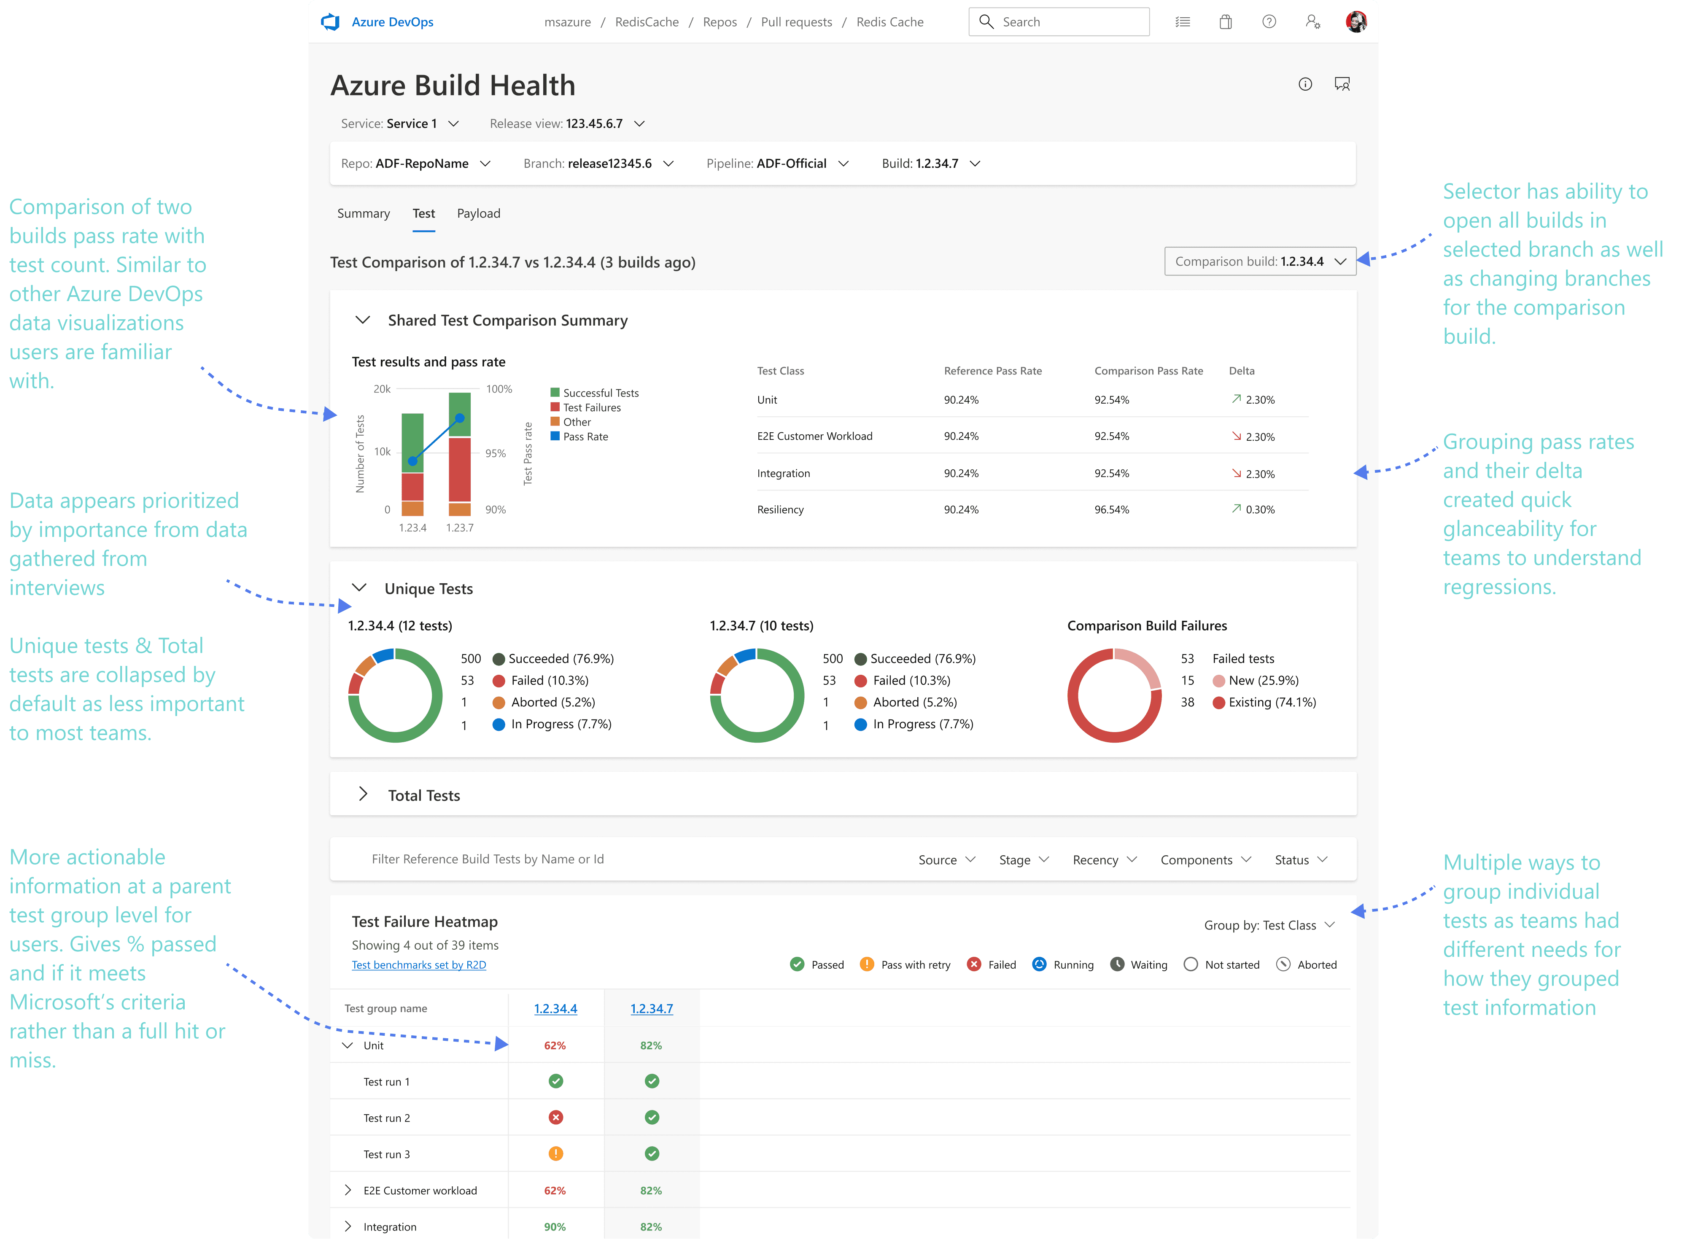The height and width of the screenshot is (1239, 1687).
Task: Expand the Total Tests section
Action: tap(363, 794)
